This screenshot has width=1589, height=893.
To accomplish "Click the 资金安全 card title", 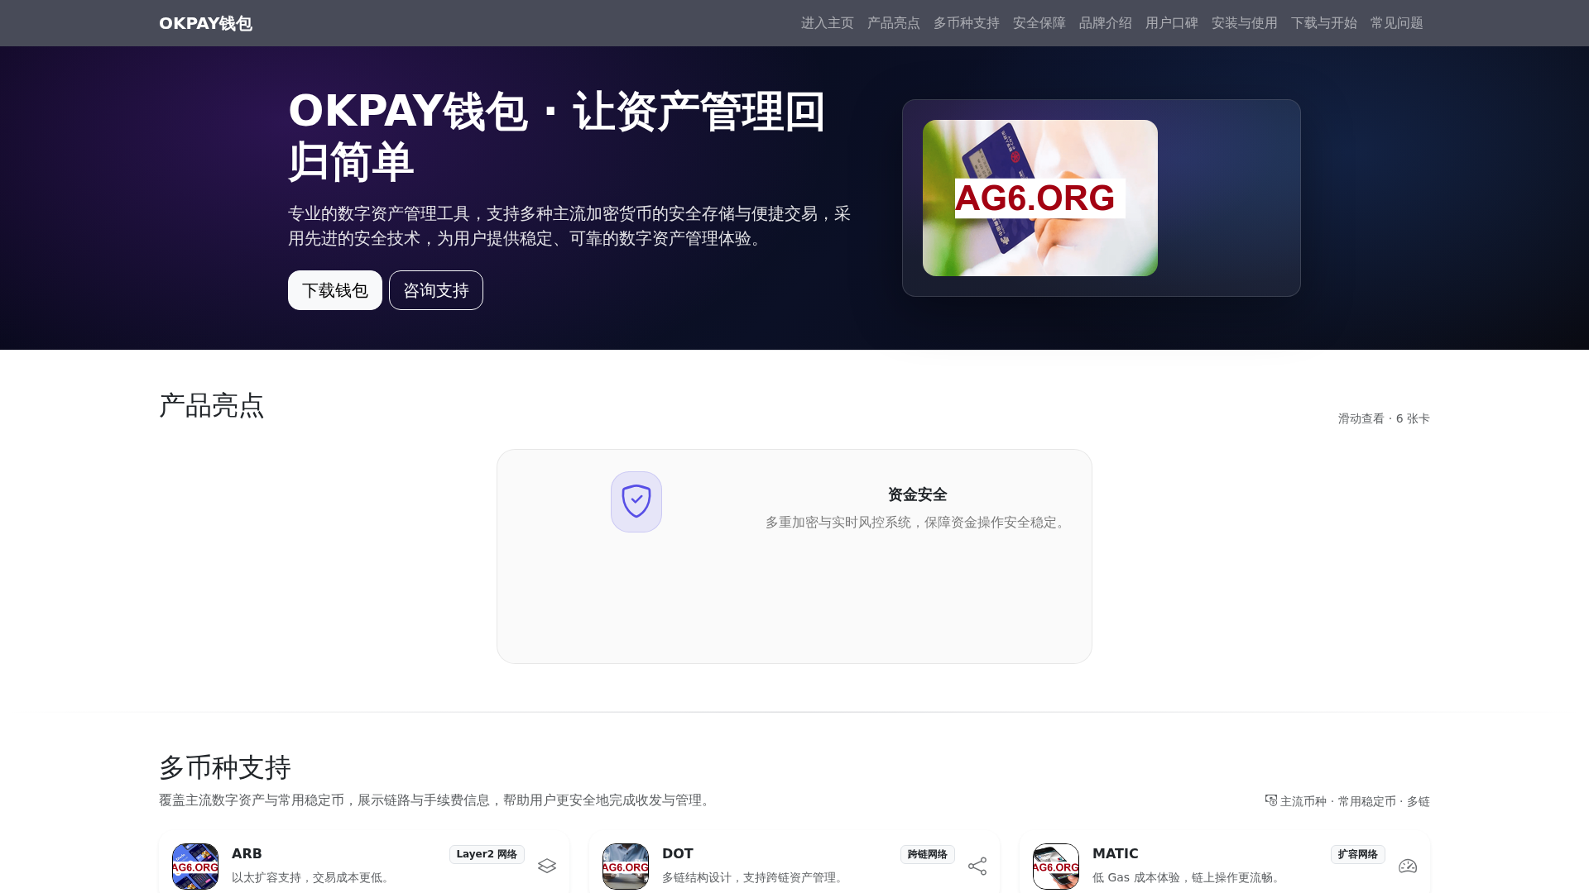I will (x=917, y=494).
